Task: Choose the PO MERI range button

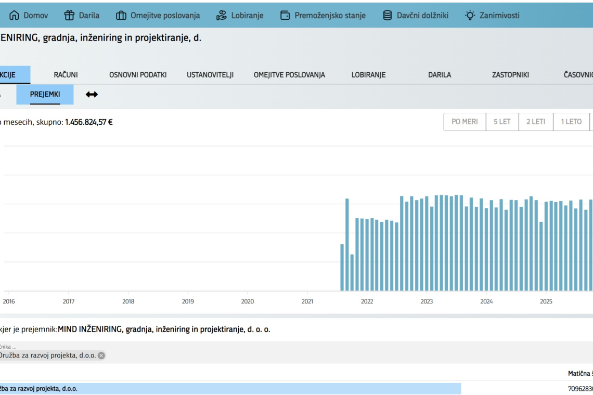Action: [465, 122]
